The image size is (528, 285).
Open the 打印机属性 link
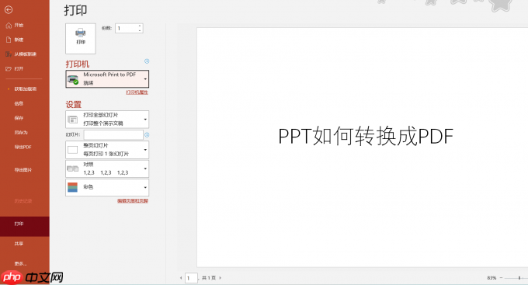click(x=137, y=92)
